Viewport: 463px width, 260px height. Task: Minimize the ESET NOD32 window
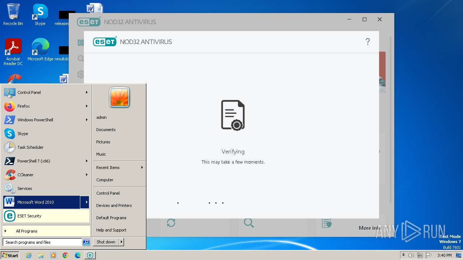coord(349,19)
